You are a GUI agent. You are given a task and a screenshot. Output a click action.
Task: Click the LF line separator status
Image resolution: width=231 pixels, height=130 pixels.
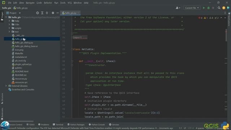pos(185,128)
